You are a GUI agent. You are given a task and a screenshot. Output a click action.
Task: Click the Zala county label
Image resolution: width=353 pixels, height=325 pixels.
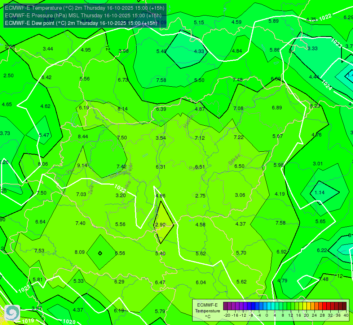click(x=91, y=190)
